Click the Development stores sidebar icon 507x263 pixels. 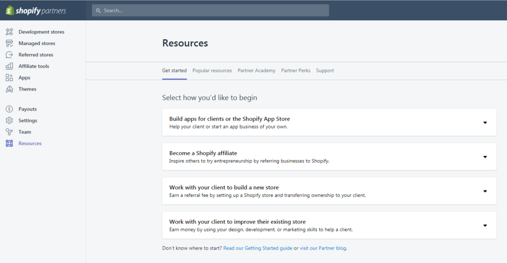click(x=9, y=32)
